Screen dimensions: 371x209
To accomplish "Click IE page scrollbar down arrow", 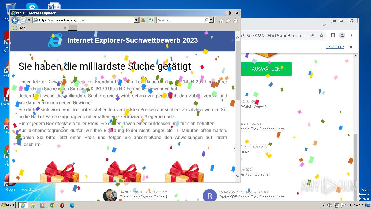I will 238,176.
